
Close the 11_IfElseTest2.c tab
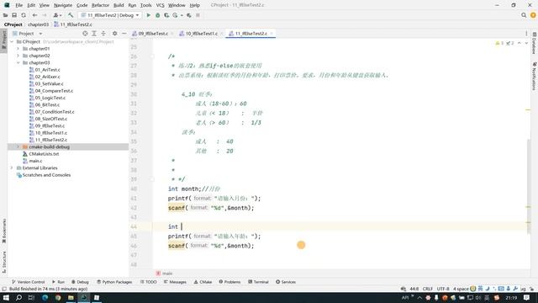coord(272,34)
